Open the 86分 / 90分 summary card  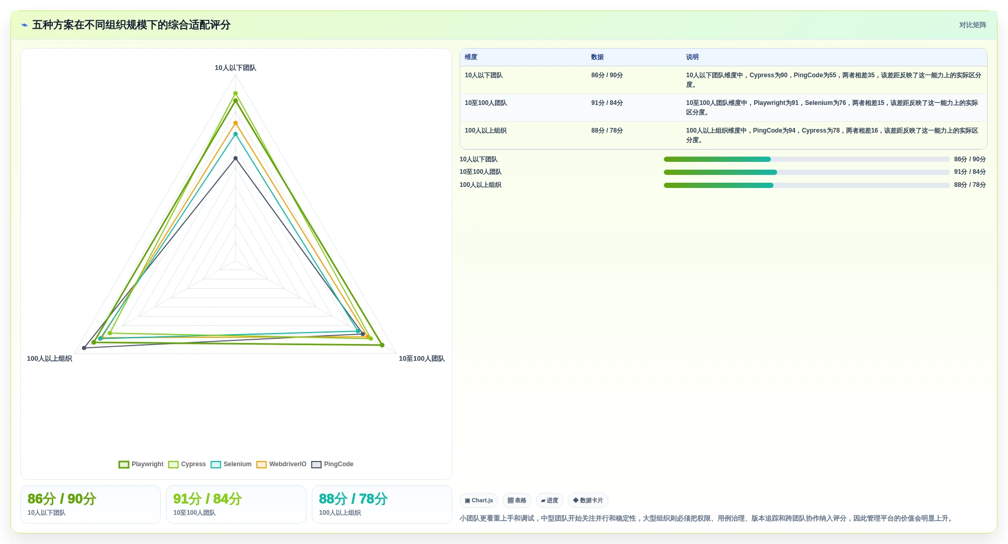pos(90,504)
